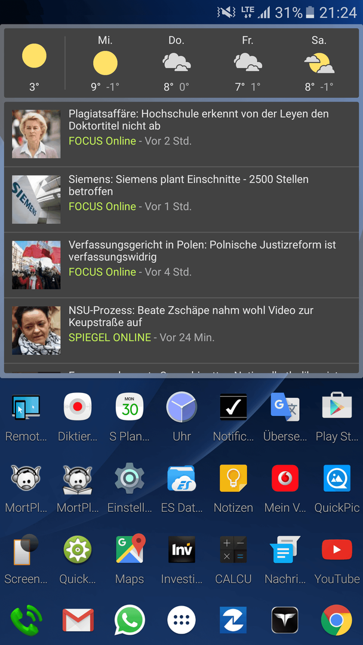Open QuickPic gallery app
363x645 pixels.
pyautogui.click(x=337, y=478)
